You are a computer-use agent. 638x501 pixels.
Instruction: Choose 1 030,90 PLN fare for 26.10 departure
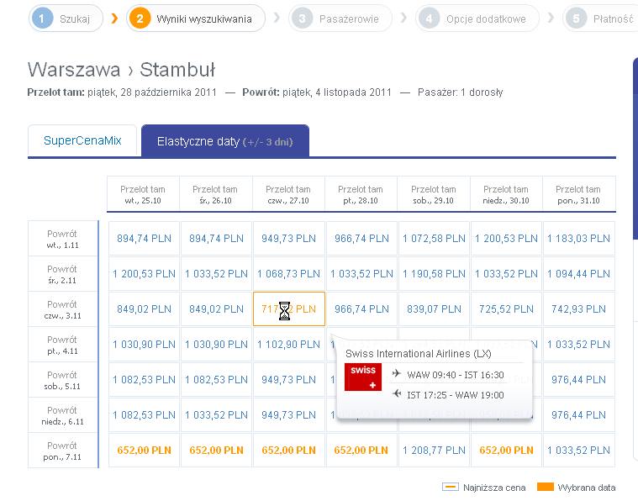coord(217,345)
